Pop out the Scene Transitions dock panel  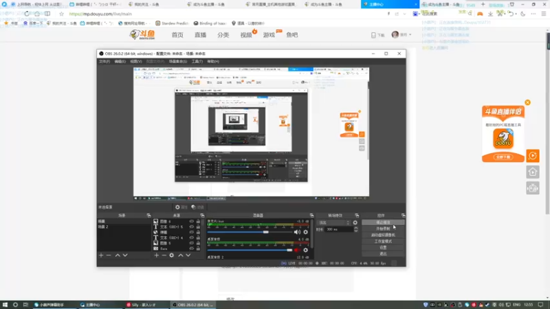click(x=357, y=216)
